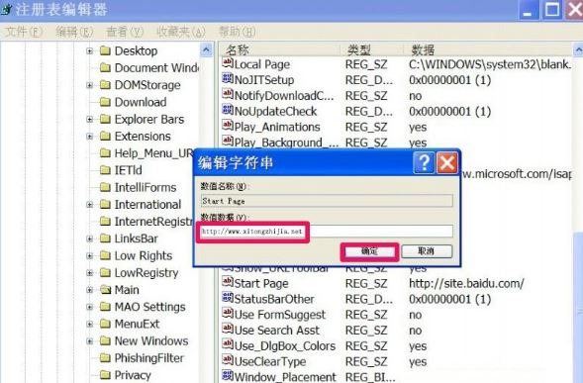The height and width of the screenshot is (383, 583).
Task: Click the DOMStorage folder icon
Action: point(106,85)
